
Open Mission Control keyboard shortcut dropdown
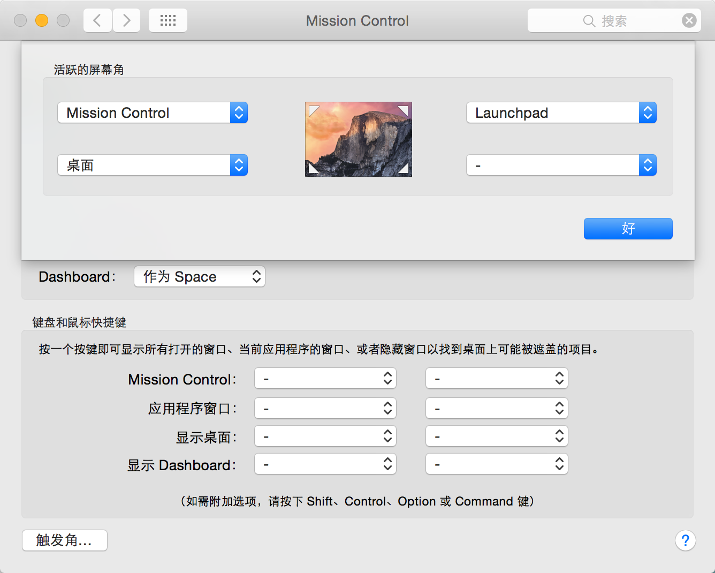(325, 379)
